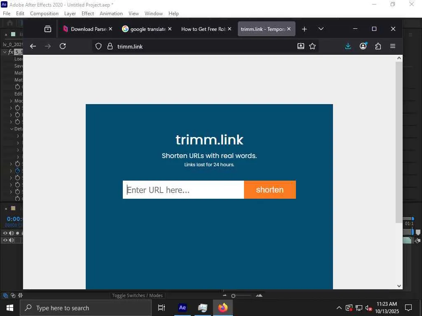Screen dimensions: 422x316
Task: Open the Windows Start menu
Action: (x=10, y=308)
